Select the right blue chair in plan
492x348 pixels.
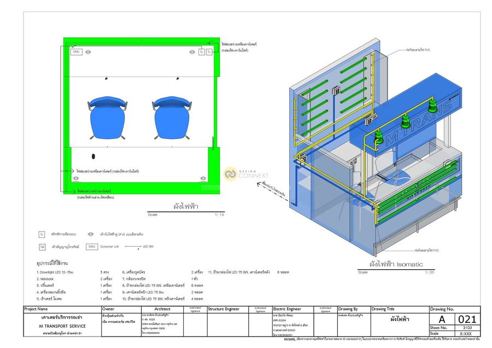[x=172, y=117]
